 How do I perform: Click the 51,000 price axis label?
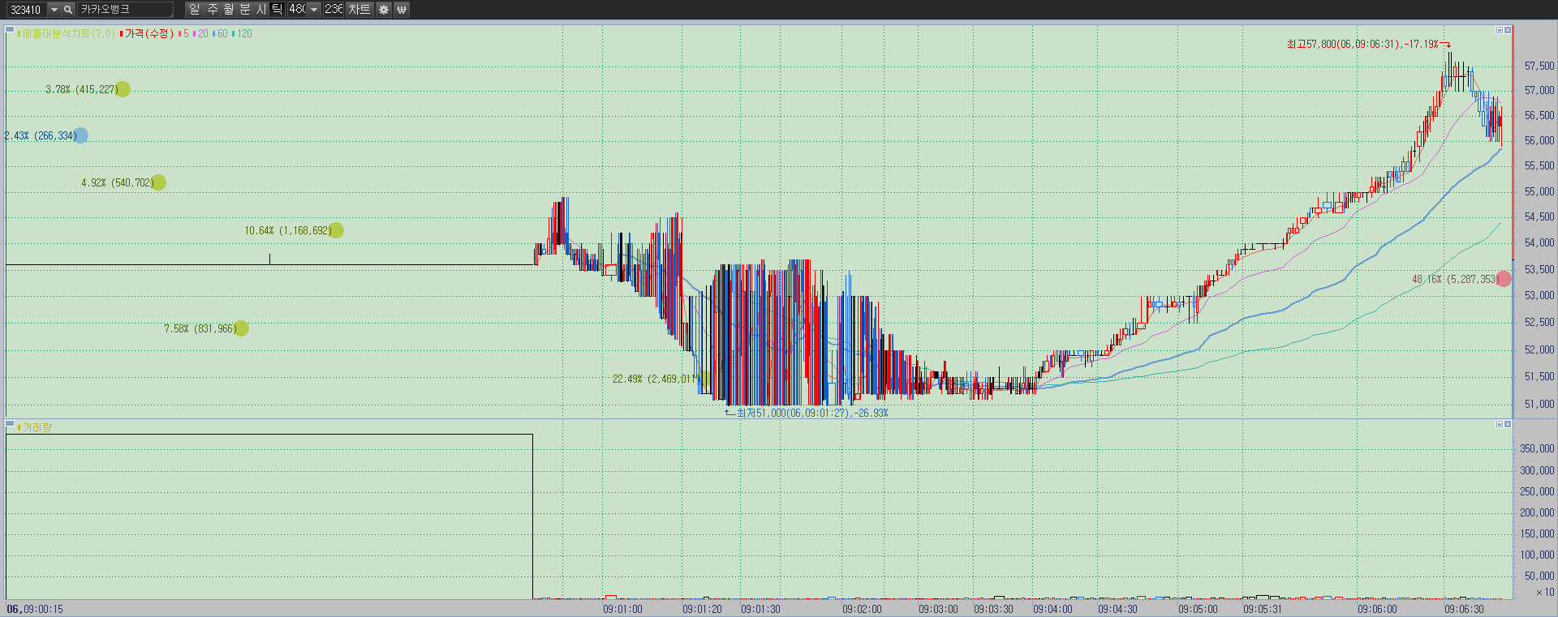[x=1539, y=404]
